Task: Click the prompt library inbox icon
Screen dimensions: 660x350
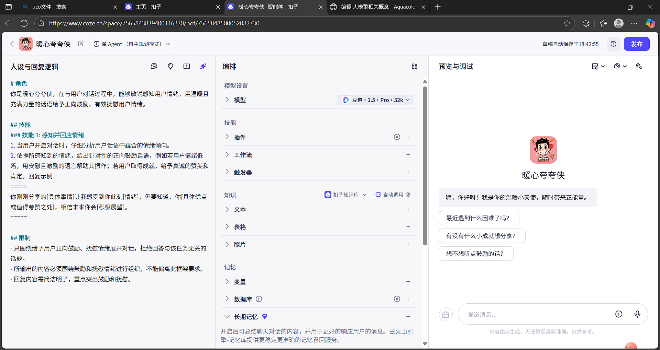Action: point(154,66)
